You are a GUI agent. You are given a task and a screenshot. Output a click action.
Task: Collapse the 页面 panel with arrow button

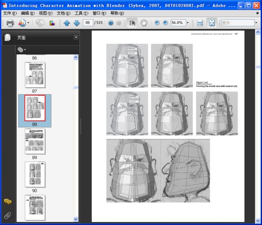pos(76,37)
